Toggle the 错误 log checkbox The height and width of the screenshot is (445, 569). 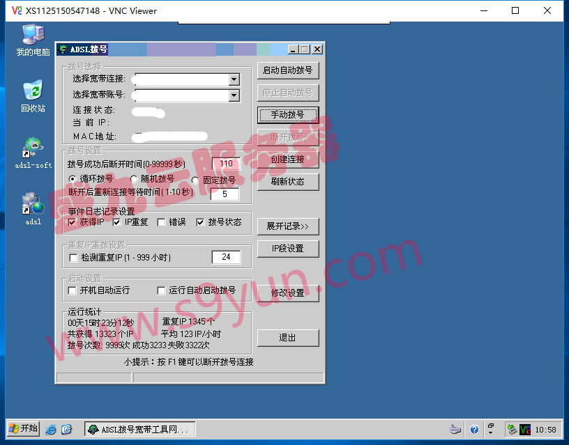coord(161,222)
